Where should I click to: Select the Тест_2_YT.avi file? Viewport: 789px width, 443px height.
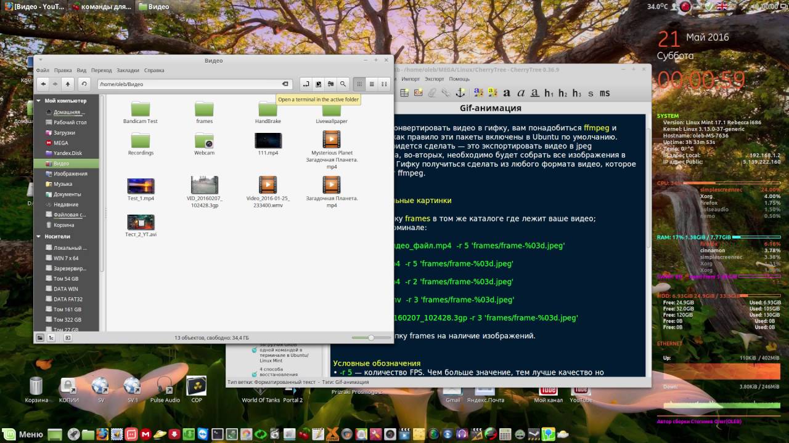[x=141, y=226]
